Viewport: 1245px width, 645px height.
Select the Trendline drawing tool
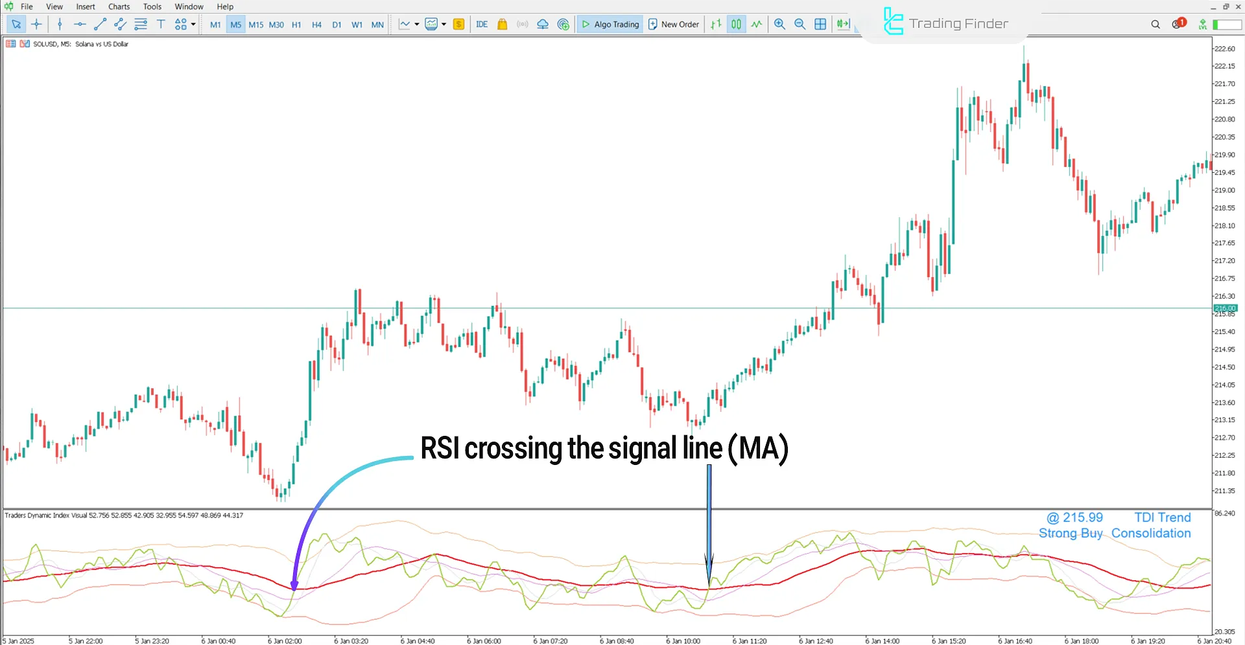pos(101,24)
